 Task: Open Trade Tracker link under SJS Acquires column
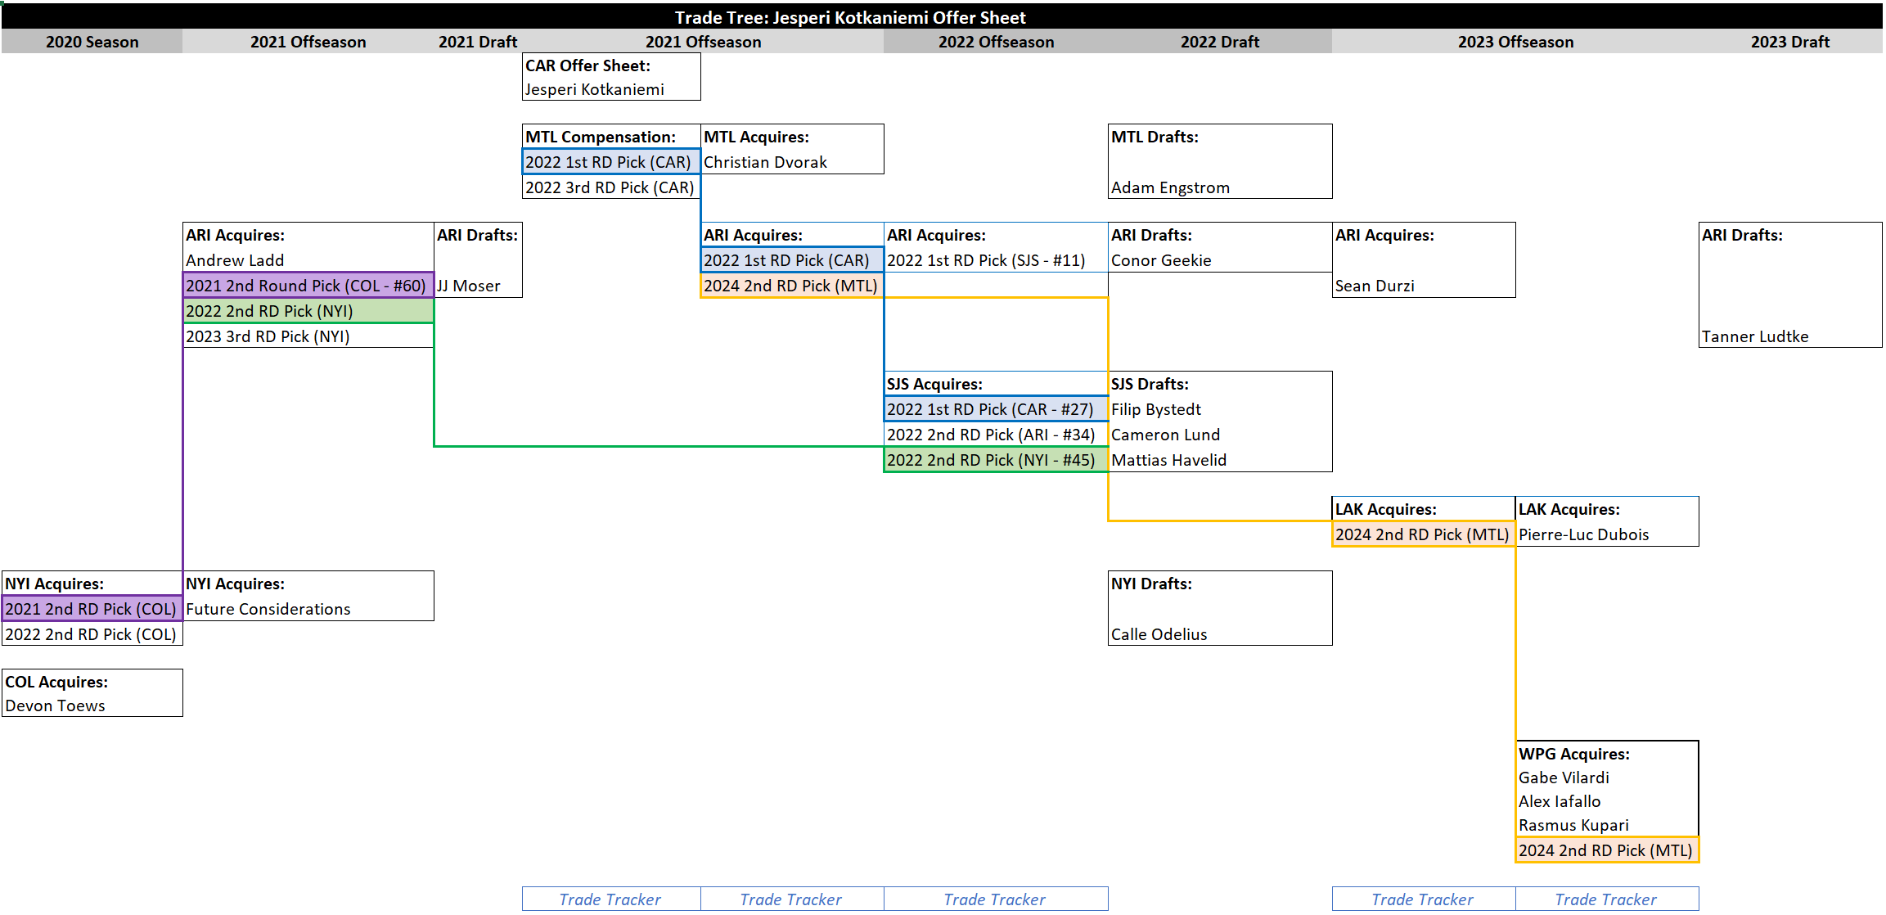point(995,899)
